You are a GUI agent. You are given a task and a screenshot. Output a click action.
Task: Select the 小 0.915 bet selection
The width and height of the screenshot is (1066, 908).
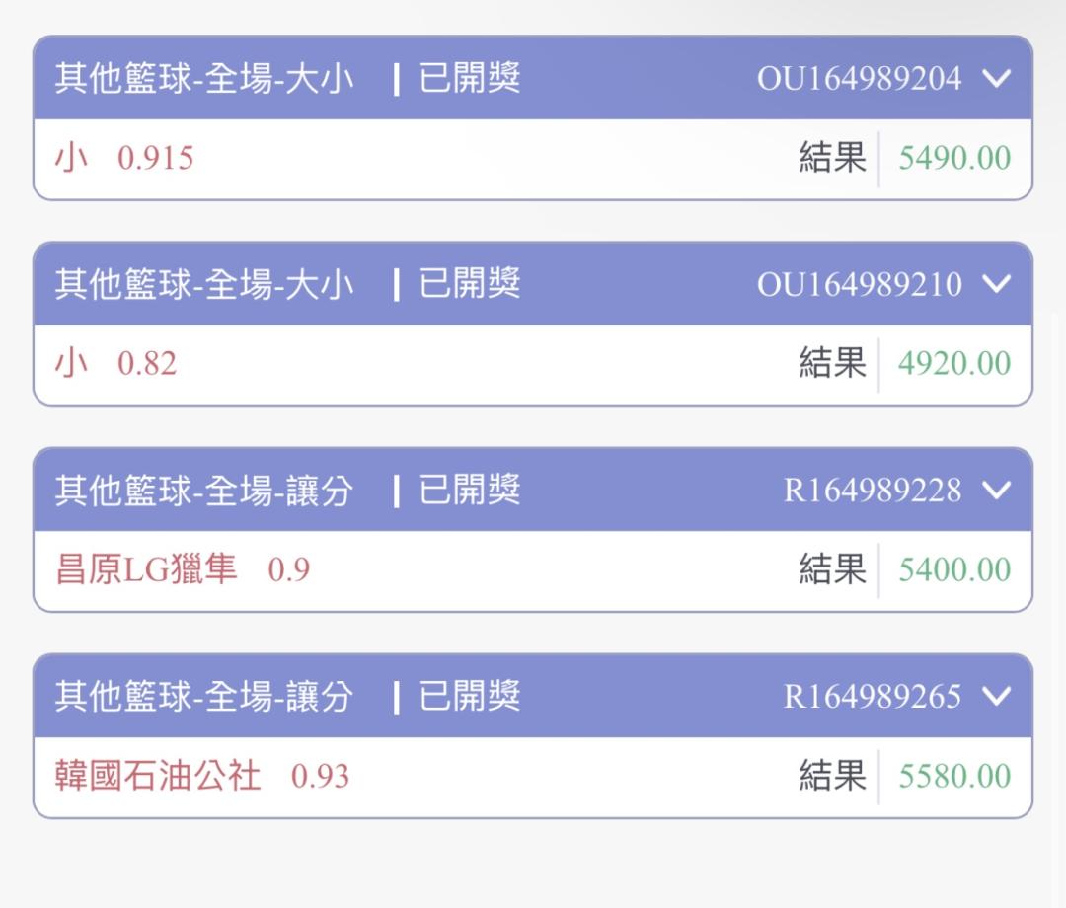pyautogui.click(x=124, y=158)
